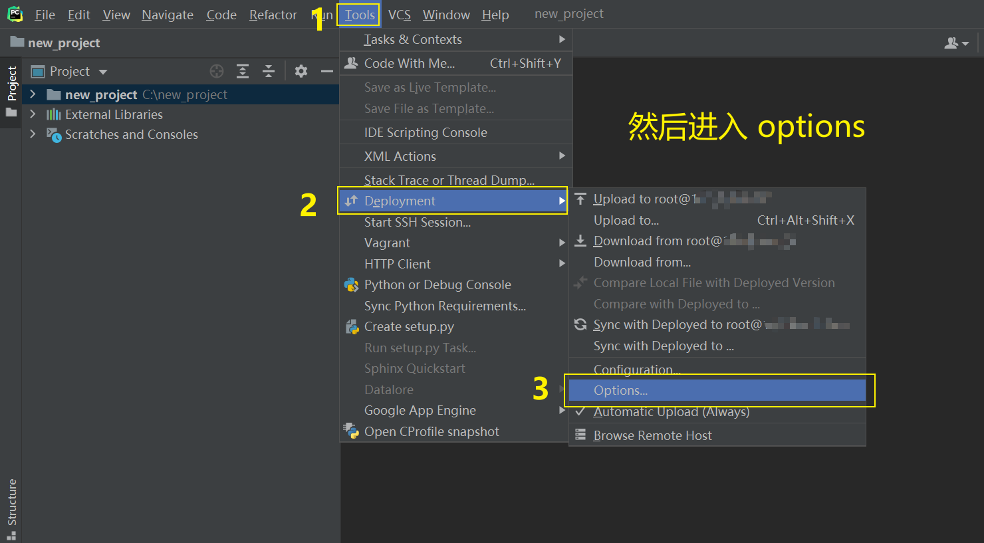Click the Python or Debug Console icon
This screenshot has width=984, height=543.
pyautogui.click(x=351, y=284)
